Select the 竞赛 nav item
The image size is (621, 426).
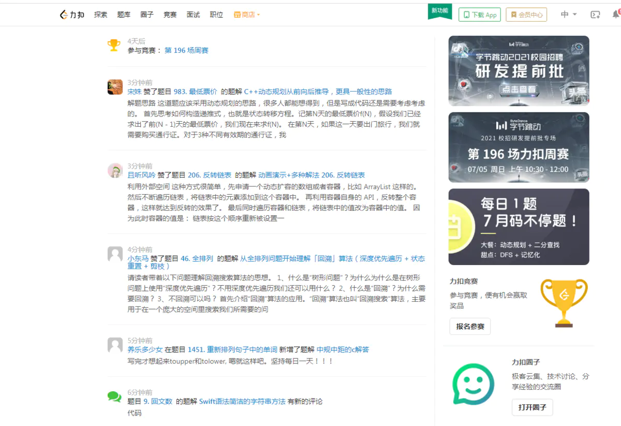pyautogui.click(x=170, y=14)
